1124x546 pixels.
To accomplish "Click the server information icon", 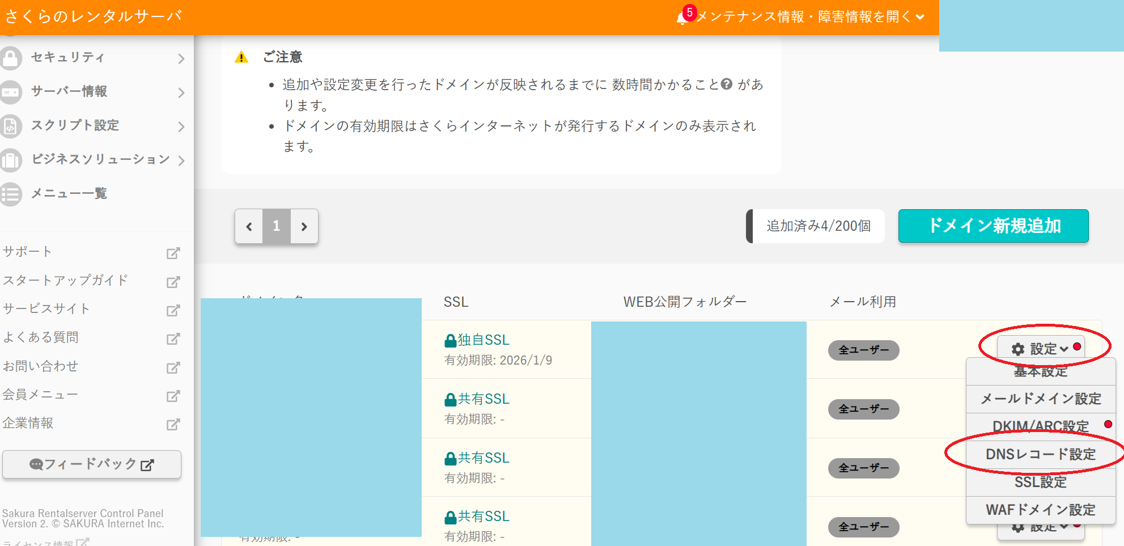I will 10,92.
